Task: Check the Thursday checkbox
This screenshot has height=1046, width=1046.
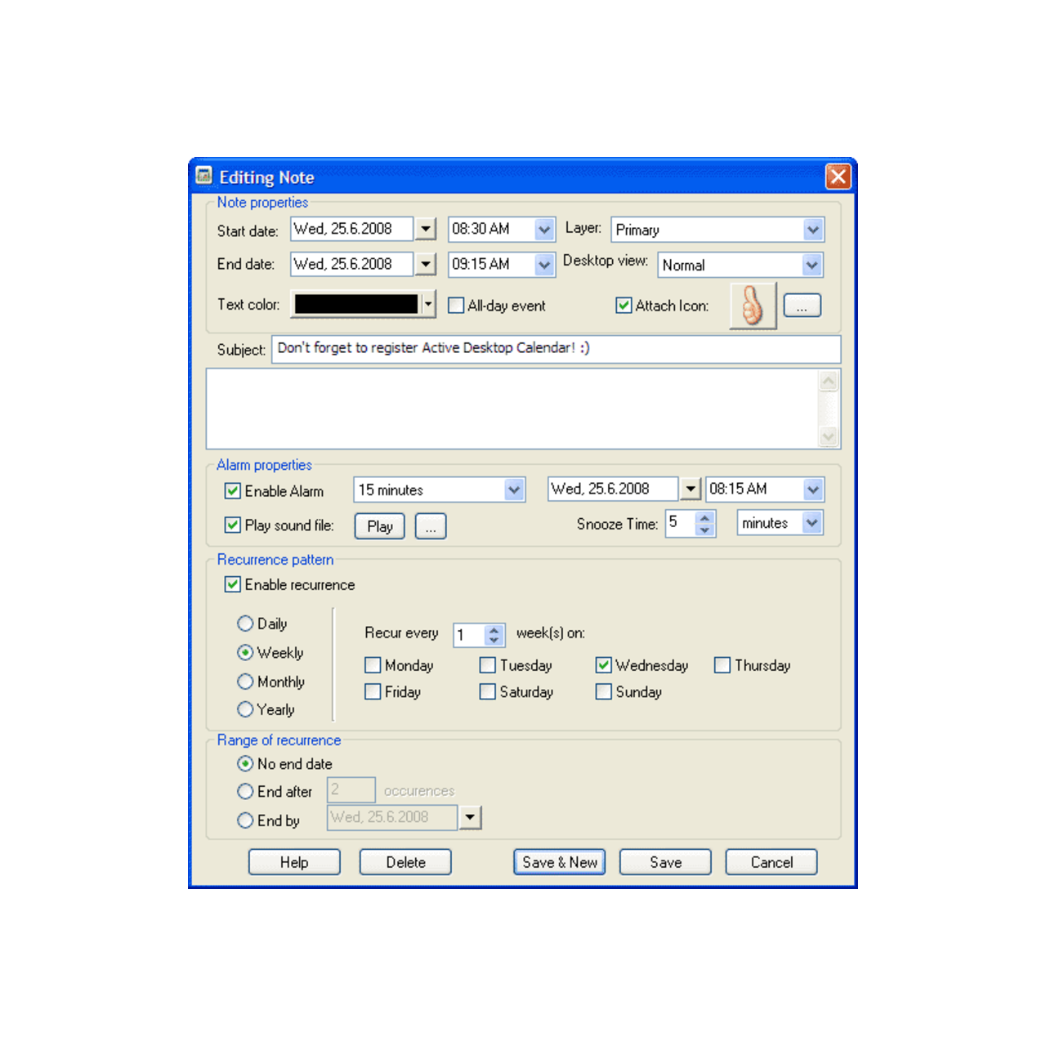Action: click(722, 665)
